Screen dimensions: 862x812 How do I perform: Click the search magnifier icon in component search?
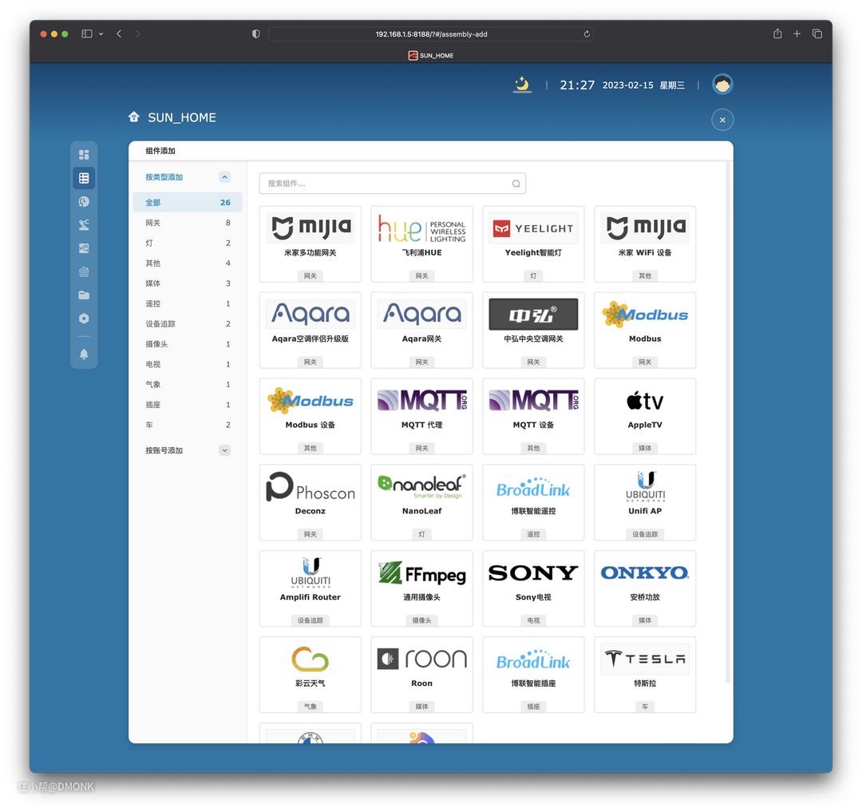(x=516, y=184)
